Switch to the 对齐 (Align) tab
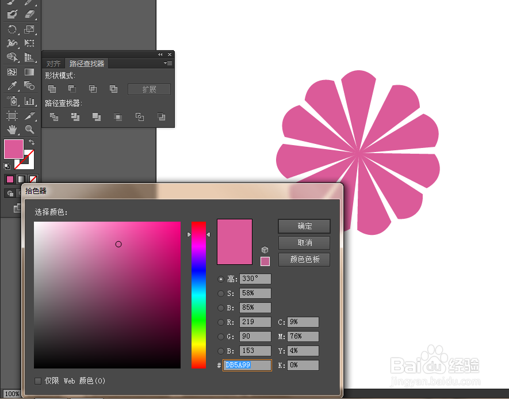This screenshot has height=399, width=509. 53,64
